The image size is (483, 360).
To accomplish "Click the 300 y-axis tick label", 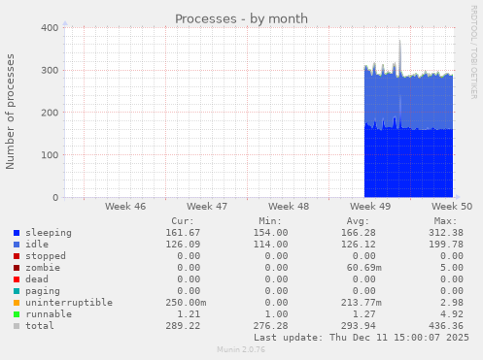I will [50, 70].
